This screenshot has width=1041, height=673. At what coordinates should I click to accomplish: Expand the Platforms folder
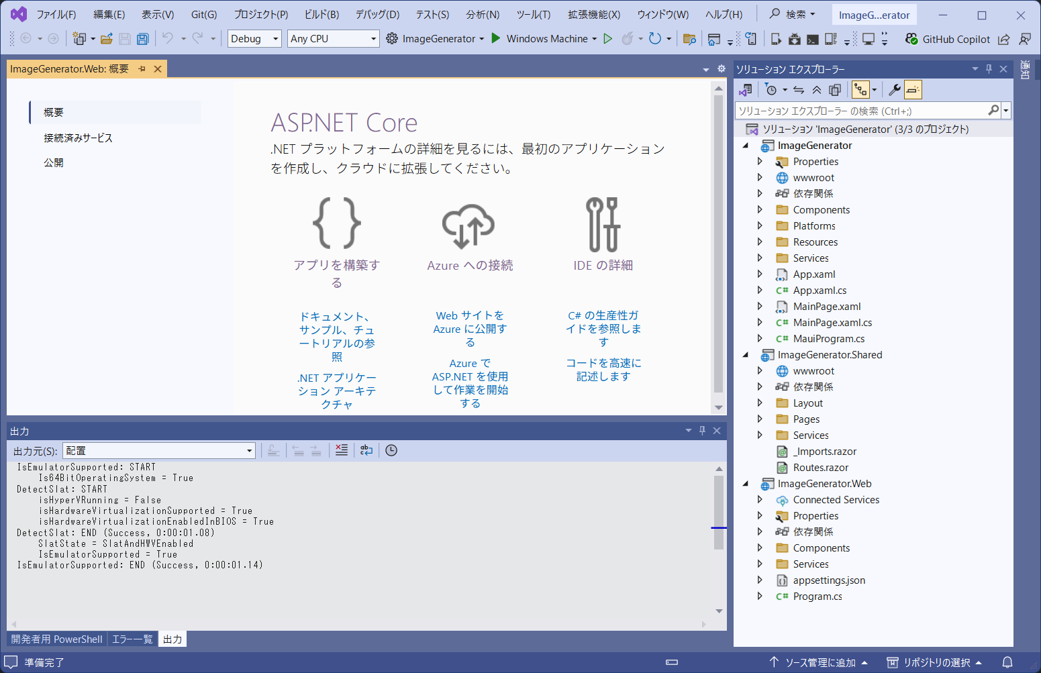coord(760,226)
